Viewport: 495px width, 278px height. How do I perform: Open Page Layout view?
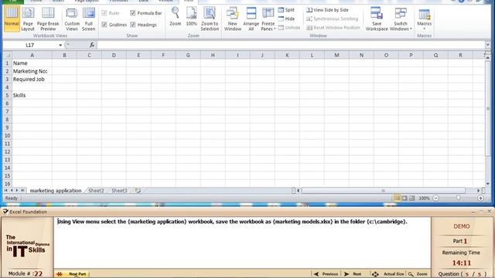click(28, 19)
